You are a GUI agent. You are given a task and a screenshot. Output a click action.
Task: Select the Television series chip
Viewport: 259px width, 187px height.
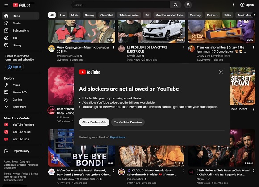pos(129,15)
